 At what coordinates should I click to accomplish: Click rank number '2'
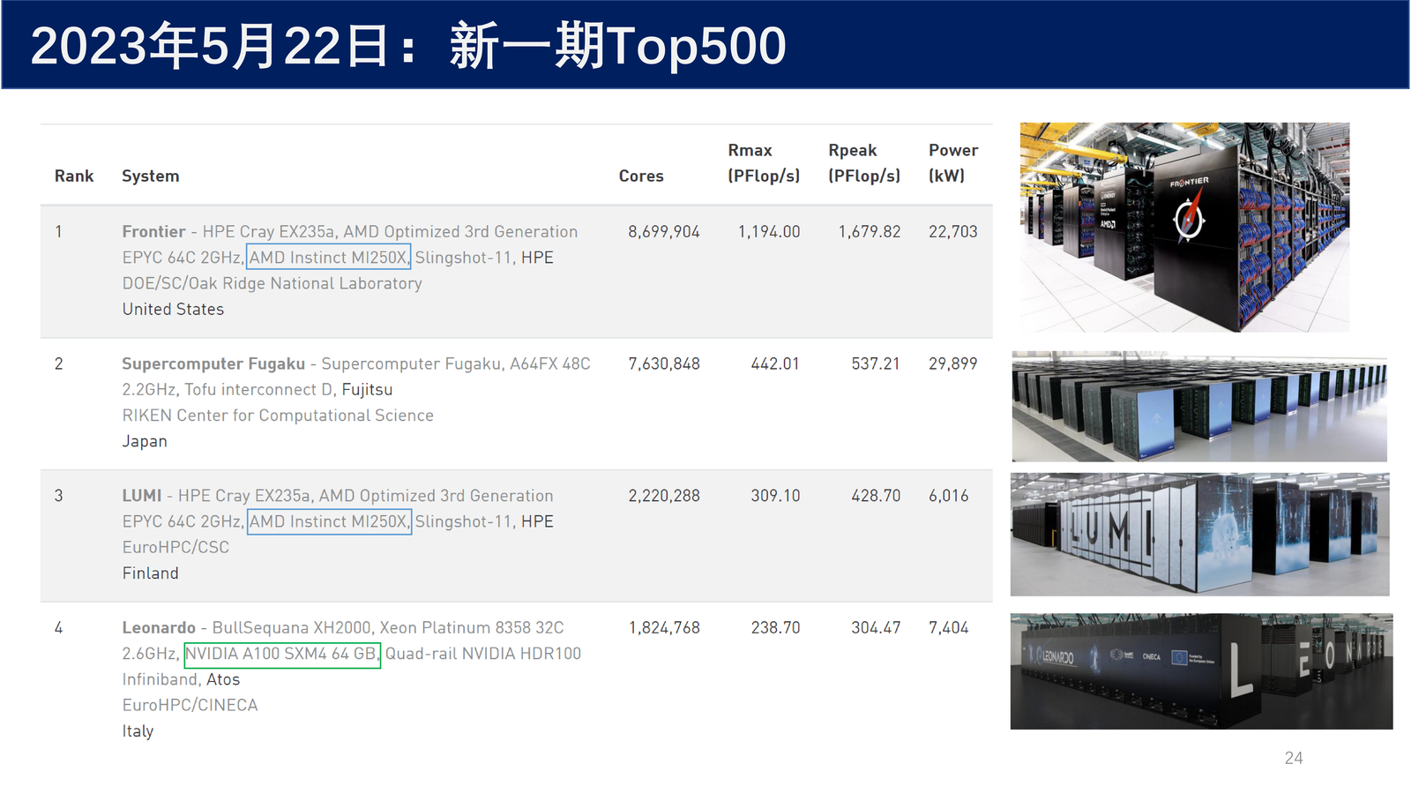pos(58,363)
